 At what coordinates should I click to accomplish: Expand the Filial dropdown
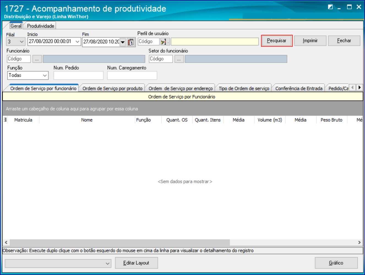22,42
